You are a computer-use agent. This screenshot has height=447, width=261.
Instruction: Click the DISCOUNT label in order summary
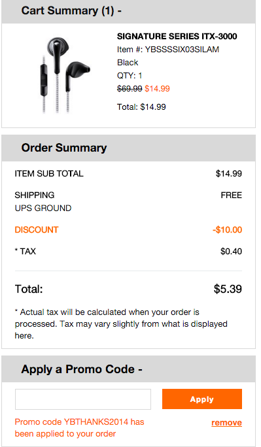pyautogui.click(x=37, y=230)
